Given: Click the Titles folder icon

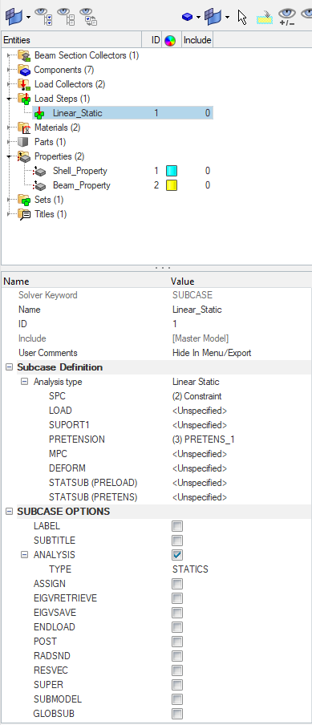Looking at the screenshot, I should [25, 214].
